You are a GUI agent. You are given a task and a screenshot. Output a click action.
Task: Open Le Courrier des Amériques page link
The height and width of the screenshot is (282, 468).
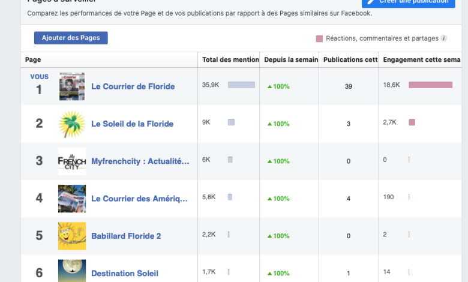(140, 199)
